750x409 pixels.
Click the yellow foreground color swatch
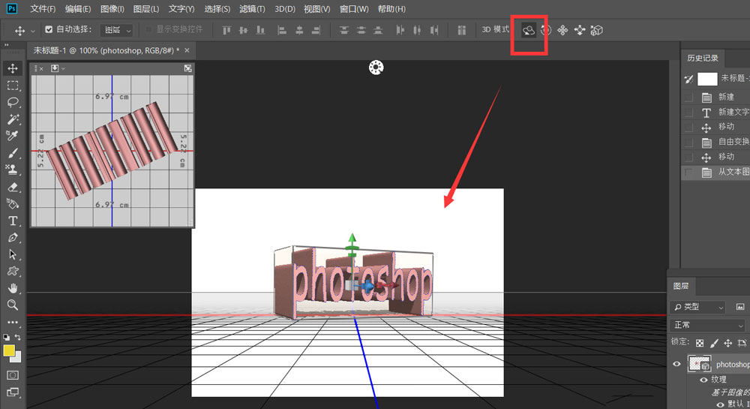10,350
